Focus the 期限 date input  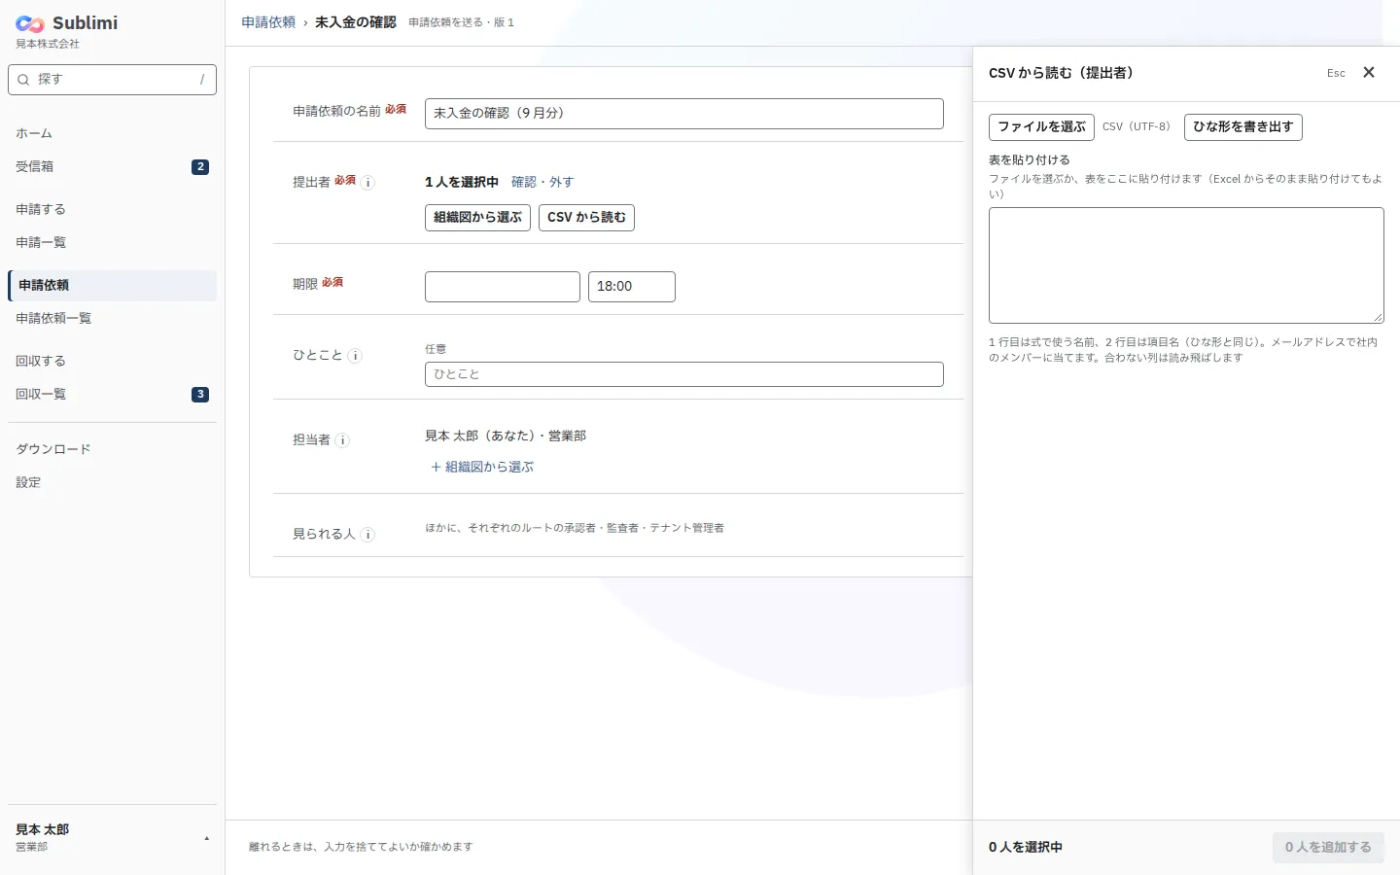click(x=503, y=287)
